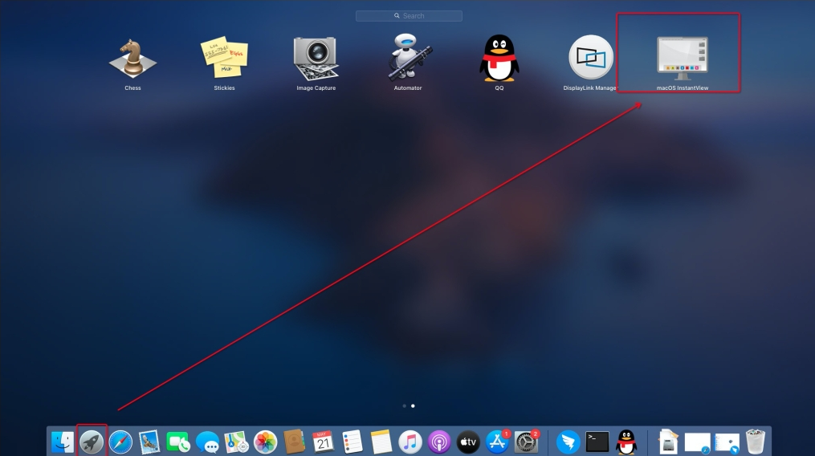
Task: Open Apple TV from the Dock
Action: click(x=468, y=442)
